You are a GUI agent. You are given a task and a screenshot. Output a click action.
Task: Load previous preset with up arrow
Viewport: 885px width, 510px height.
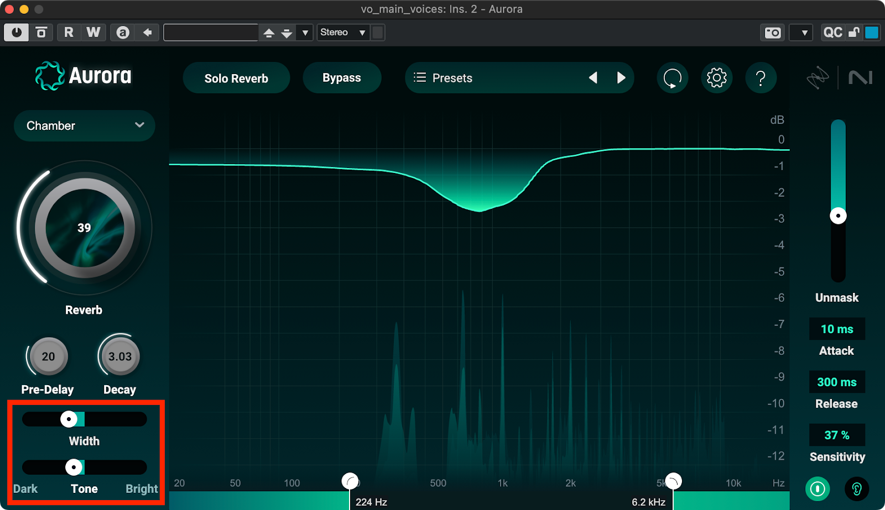(x=269, y=33)
